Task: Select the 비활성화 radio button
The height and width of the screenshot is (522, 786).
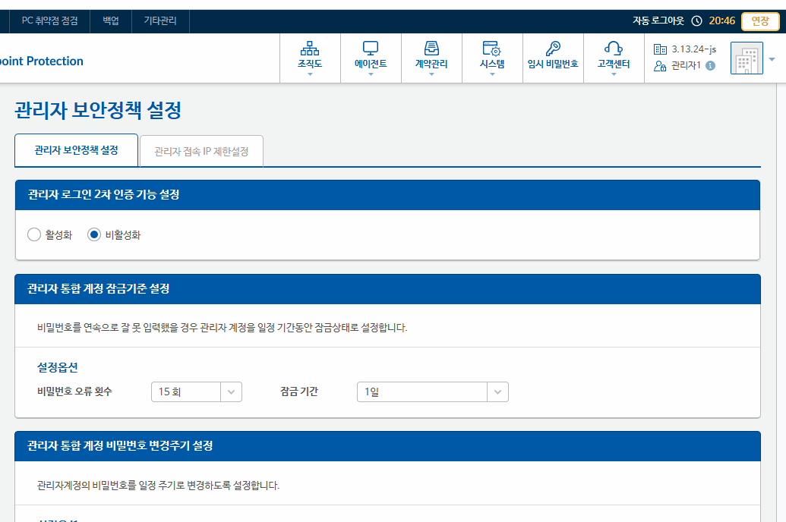Action: [x=94, y=235]
